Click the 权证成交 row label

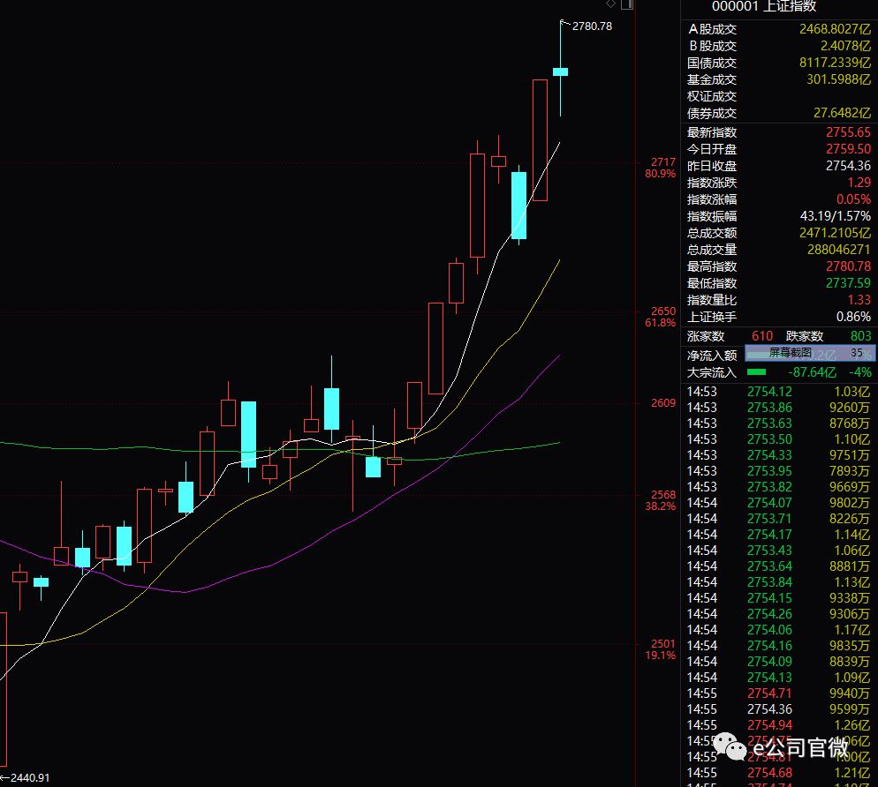[x=712, y=96]
